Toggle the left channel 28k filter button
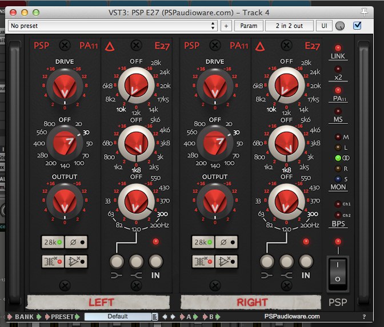This screenshot has width=384, height=327. (53, 243)
